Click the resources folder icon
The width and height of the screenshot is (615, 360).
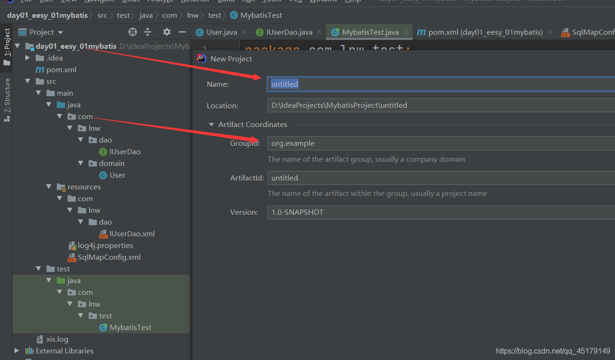[x=61, y=187]
